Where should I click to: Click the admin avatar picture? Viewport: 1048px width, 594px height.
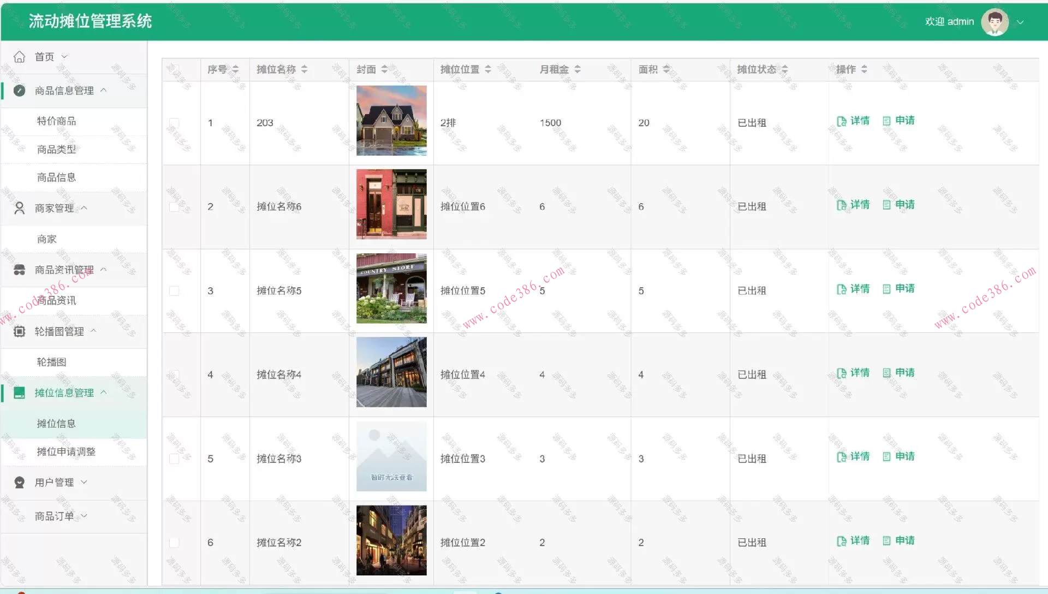pyautogui.click(x=995, y=22)
